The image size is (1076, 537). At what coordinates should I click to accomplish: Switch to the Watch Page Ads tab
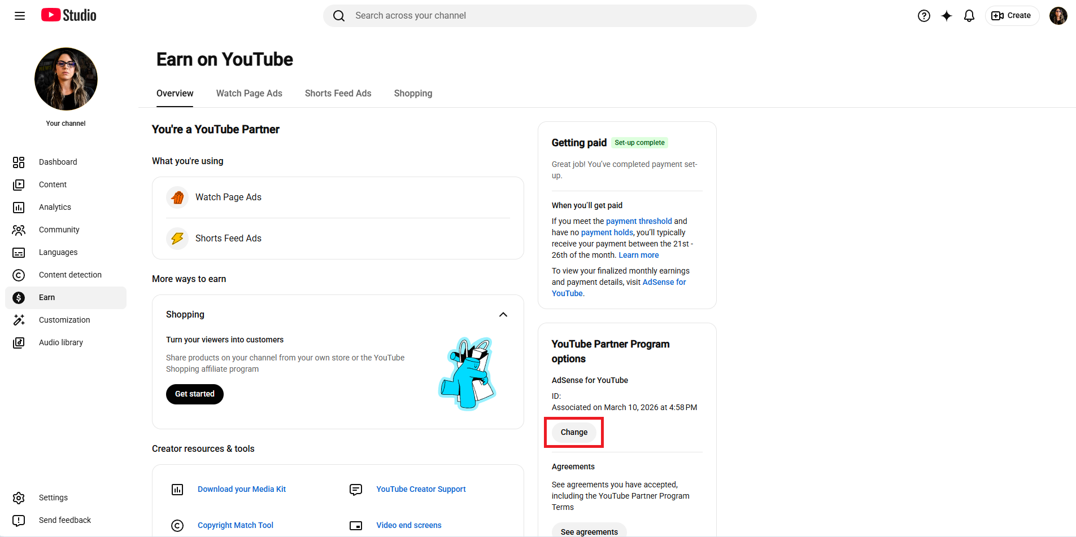click(249, 94)
